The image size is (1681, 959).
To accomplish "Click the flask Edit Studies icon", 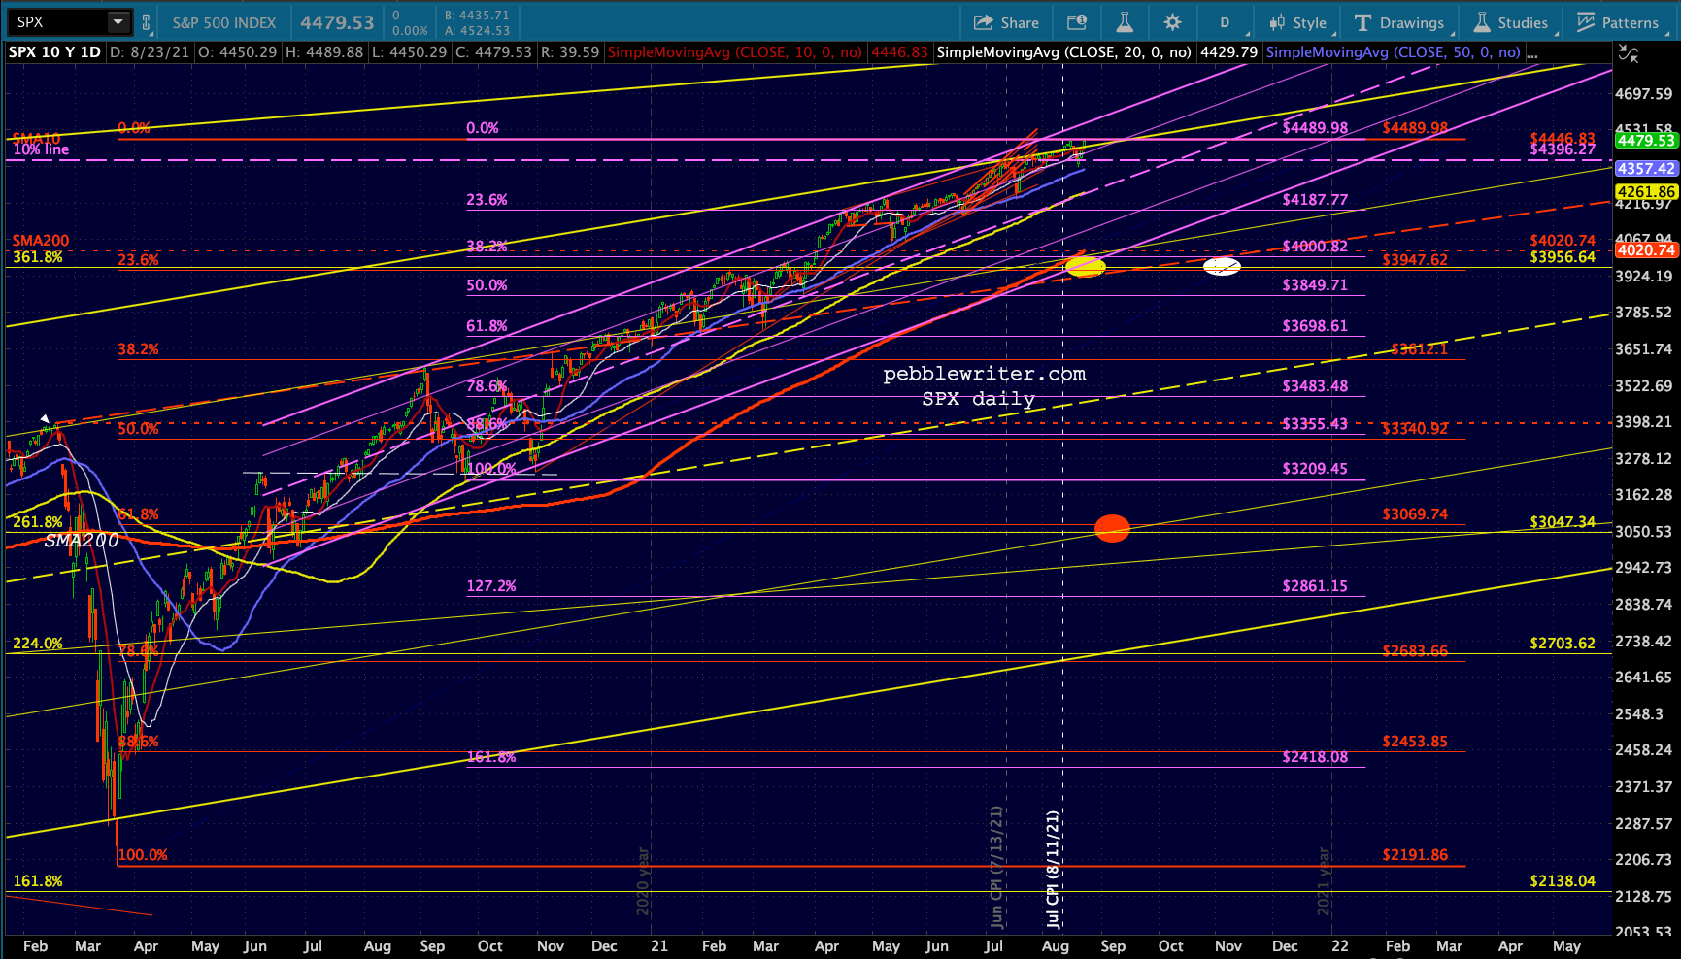I will tap(1125, 22).
